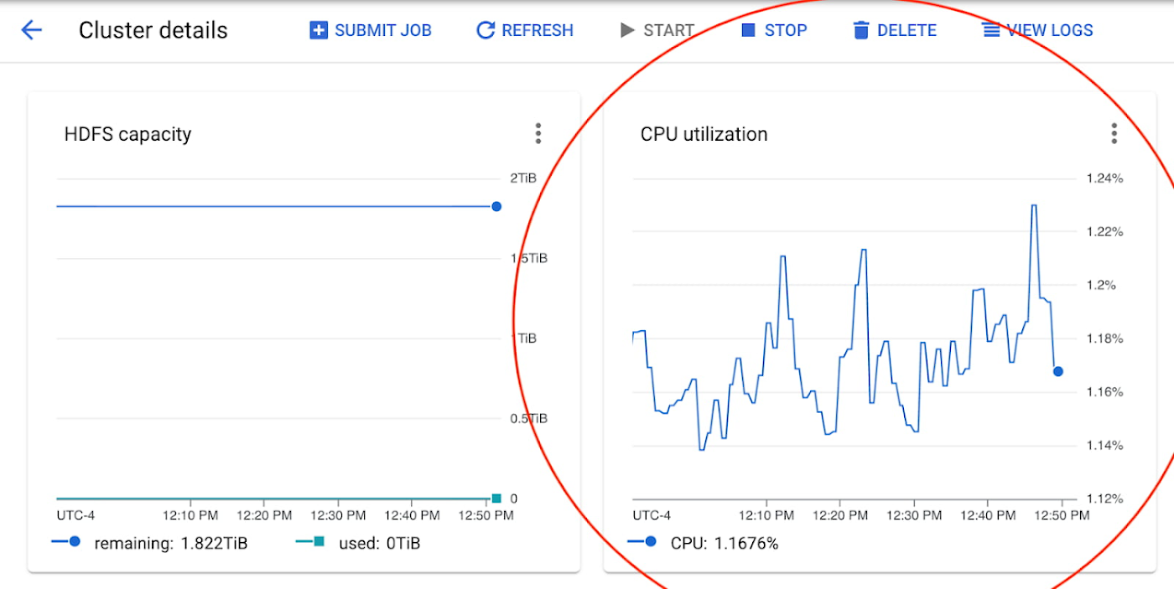
Task: Select the REFRESH toolbar text
Action: (538, 31)
